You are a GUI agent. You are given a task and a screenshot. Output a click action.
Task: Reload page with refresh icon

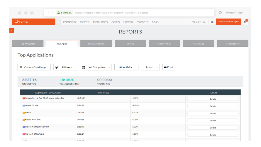click(220, 13)
